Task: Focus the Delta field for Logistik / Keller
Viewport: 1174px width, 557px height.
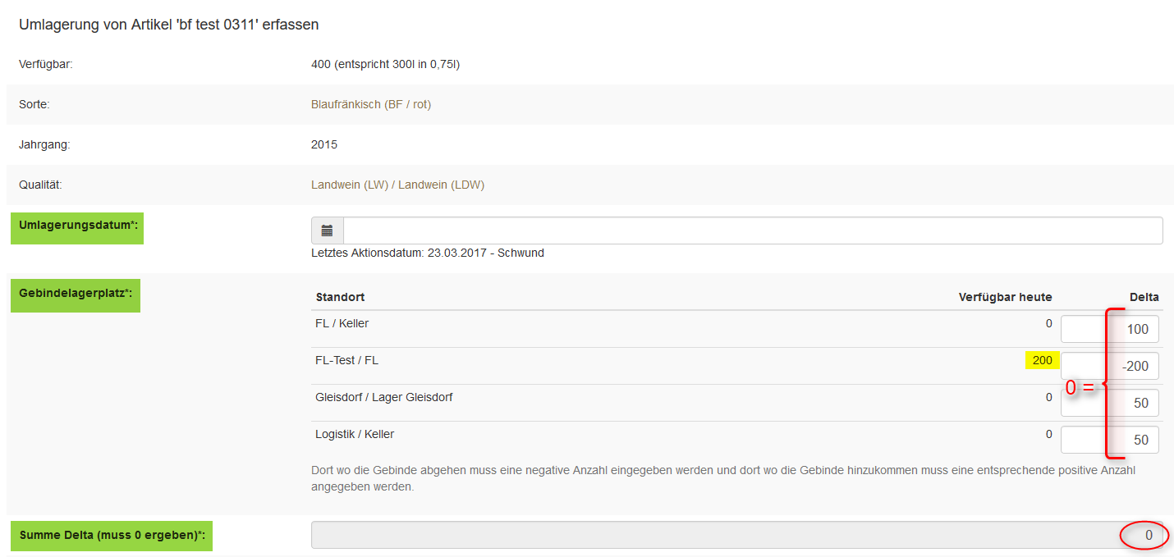Action: point(1109,440)
